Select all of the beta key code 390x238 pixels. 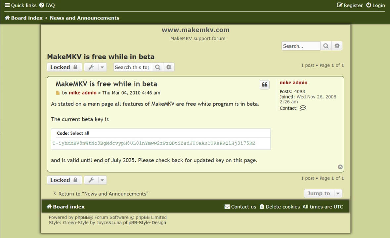(80, 133)
